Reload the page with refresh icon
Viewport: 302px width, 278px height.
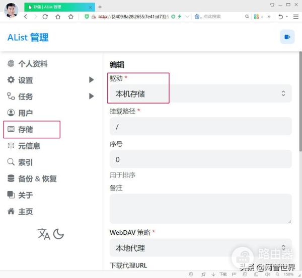[x=45, y=17]
